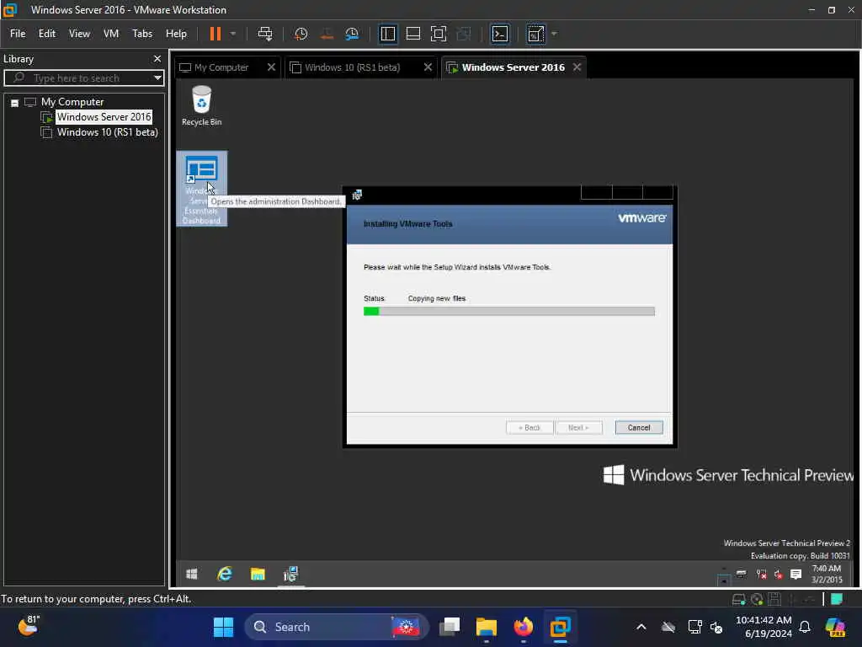The height and width of the screenshot is (647, 862).
Task: Click the installer progress bar
Action: [509, 312]
